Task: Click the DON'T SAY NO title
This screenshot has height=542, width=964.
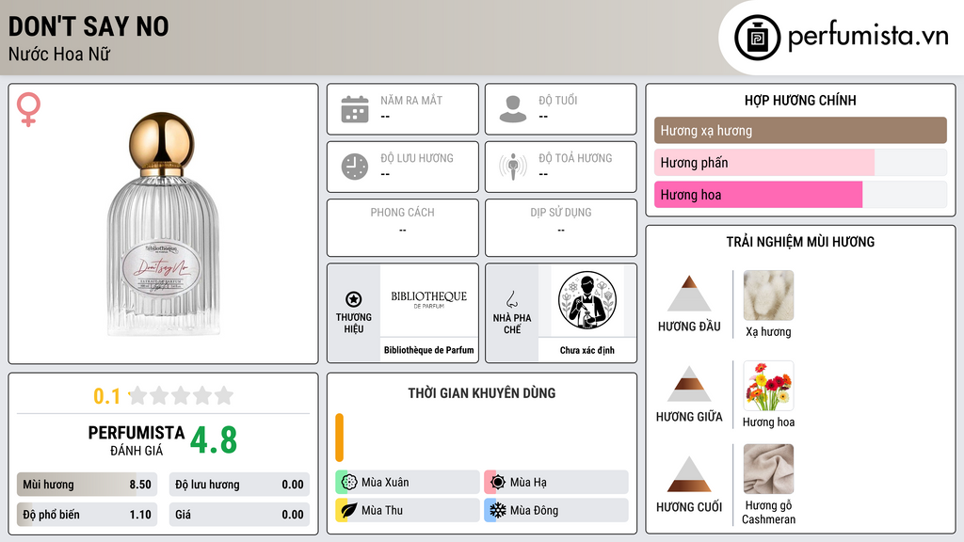Action: pos(88,26)
